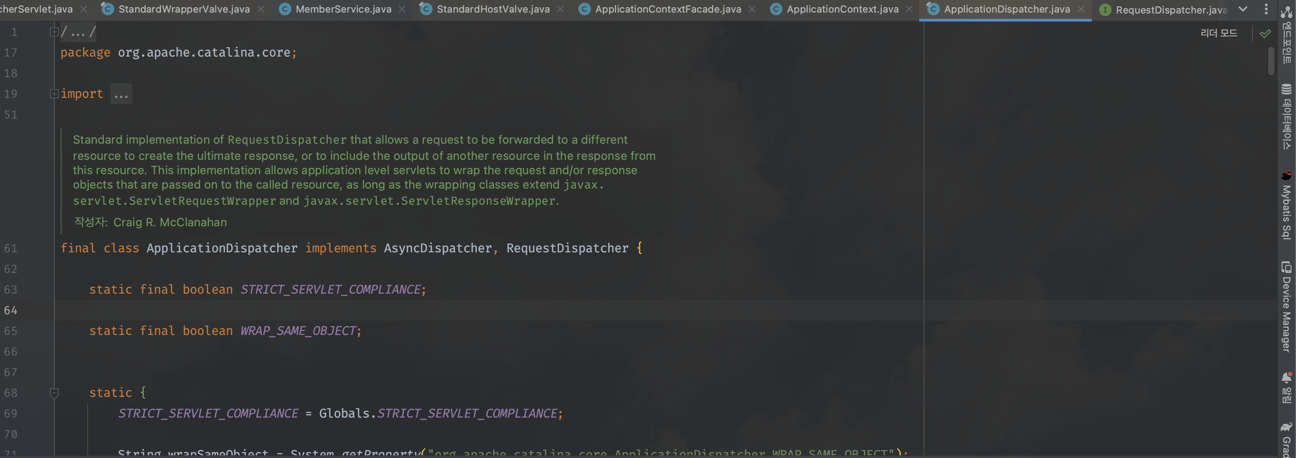Image resolution: width=1296 pixels, height=458 pixels.
Task: Click ApplicationContextFacade.java class file icon
Action: click(584, 9)
